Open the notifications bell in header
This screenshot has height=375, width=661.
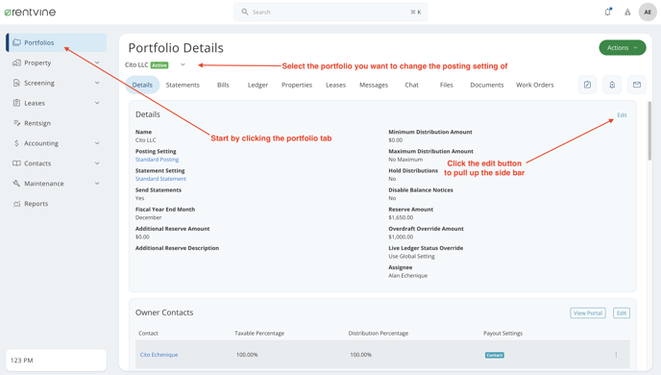[607, 12]
